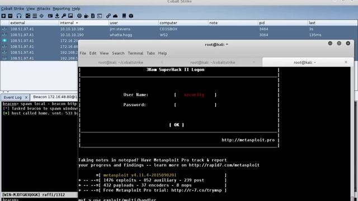This screenshot has width=358, height=201.
Task: Close the Event Log tab
Action: click(26, 97)
